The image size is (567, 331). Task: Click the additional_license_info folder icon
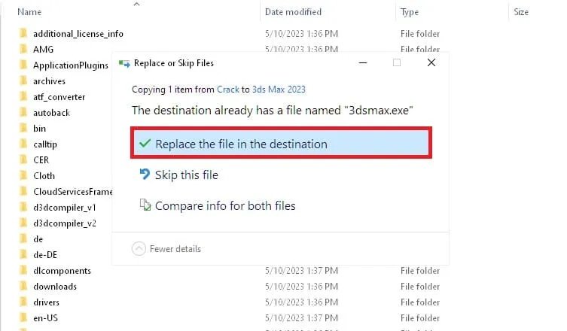[x=23, y=34]
